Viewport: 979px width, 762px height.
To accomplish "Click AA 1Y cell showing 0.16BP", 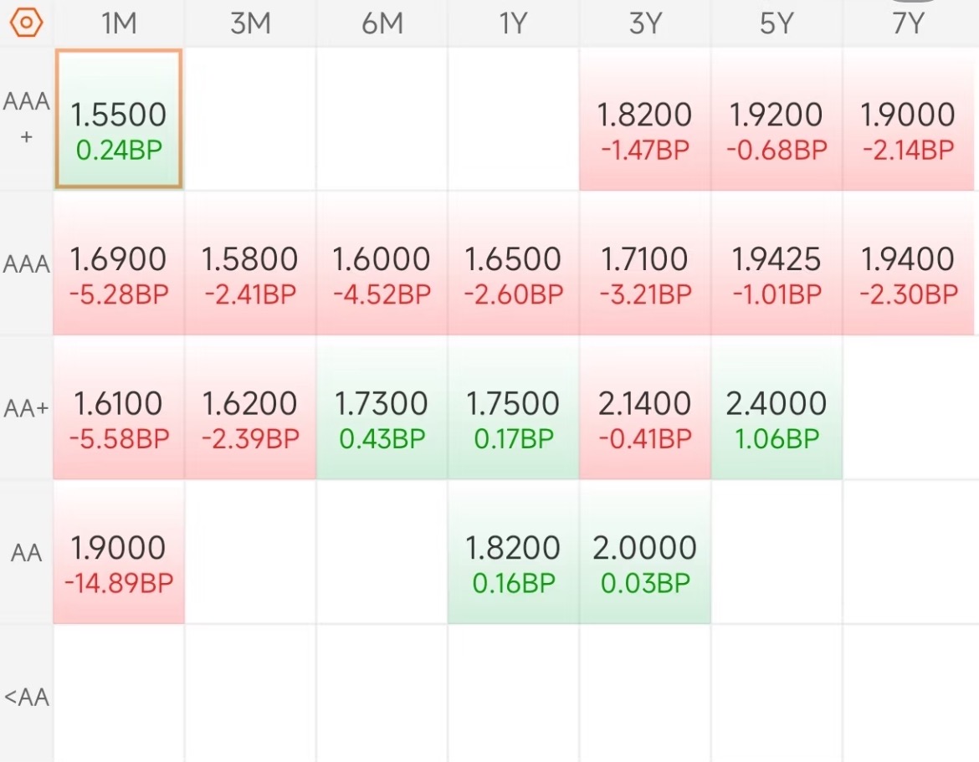I will [x=513, y=552].
